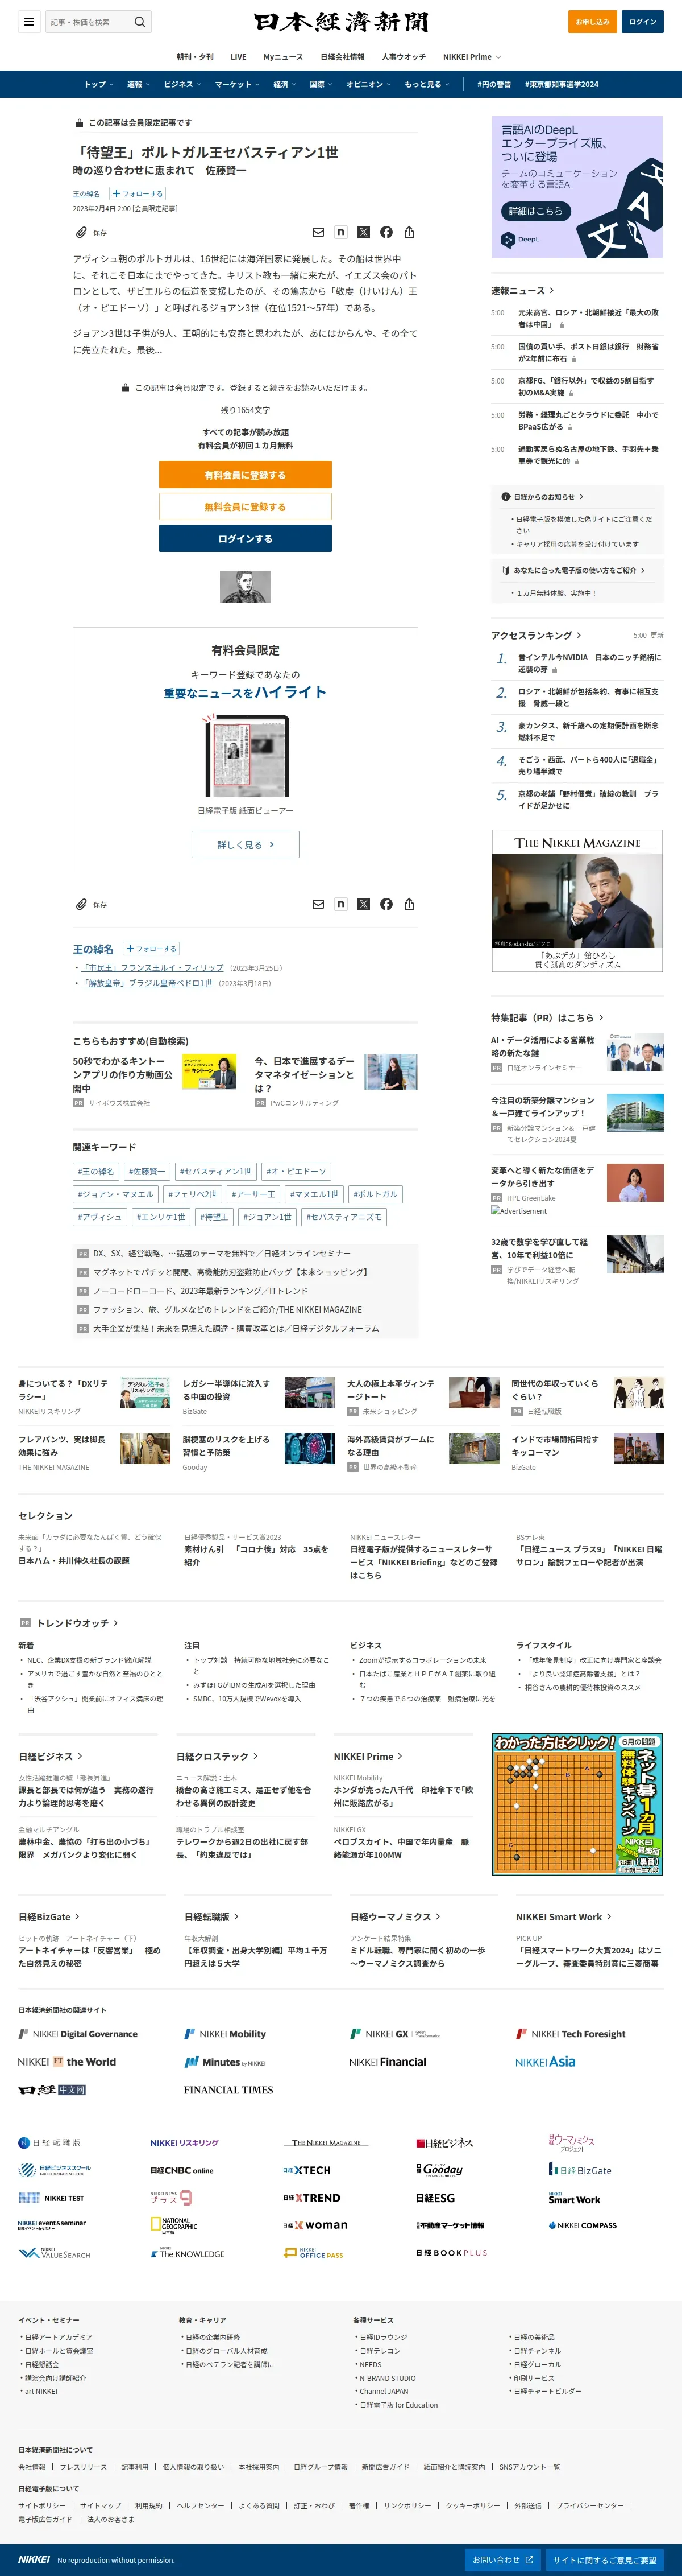Share by email icon under article date
The width and height of the screenshot is (682, 2576).
pyautogui.click(x=318, y=232)
